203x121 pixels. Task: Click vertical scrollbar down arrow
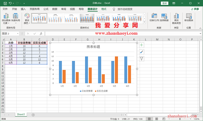(x=201, y=111)
